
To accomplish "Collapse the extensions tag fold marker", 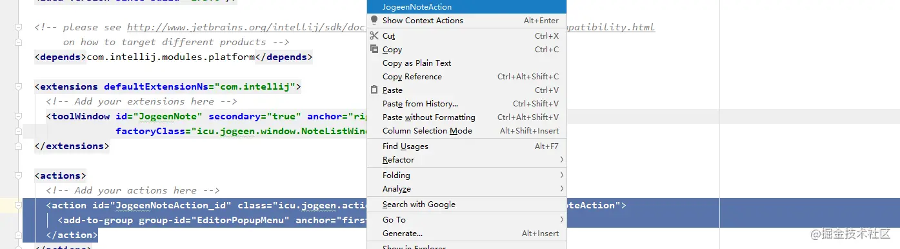I will [19, 86].
